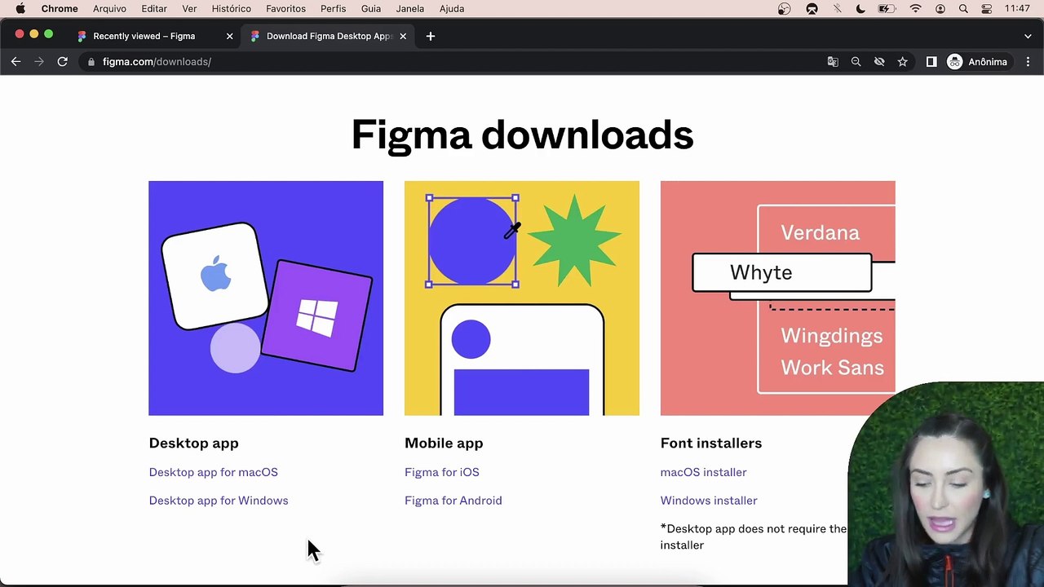Open the Chrome menu in menu bar
The height and width of the screenshot is (587, 1044).
[x=60, y=9]
